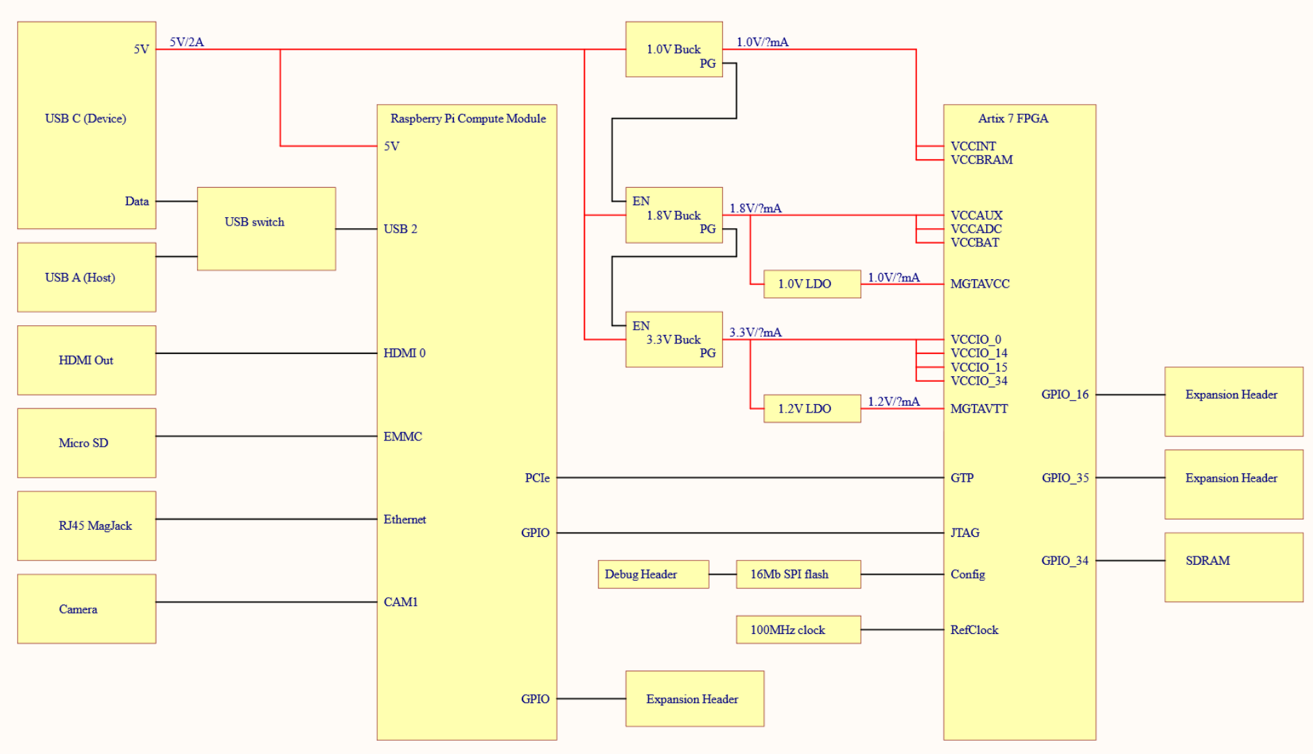Click the Artix 7 FPGA title
The image size is (1313, 754).
click(1013, 119)
